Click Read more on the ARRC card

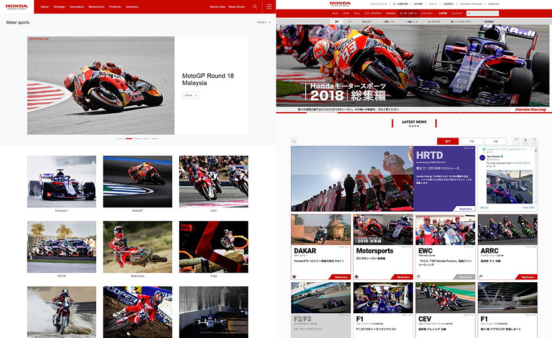[x=527, y=277]
